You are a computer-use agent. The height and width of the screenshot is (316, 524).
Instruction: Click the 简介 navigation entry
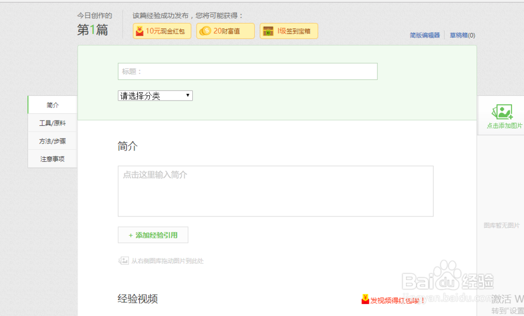pyautogui.click(x=52, y=105)
